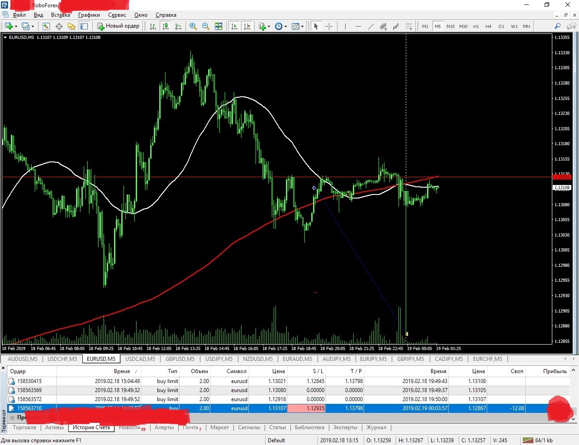
Task: Open the profiles icon
Action: (x=26, y=26)
